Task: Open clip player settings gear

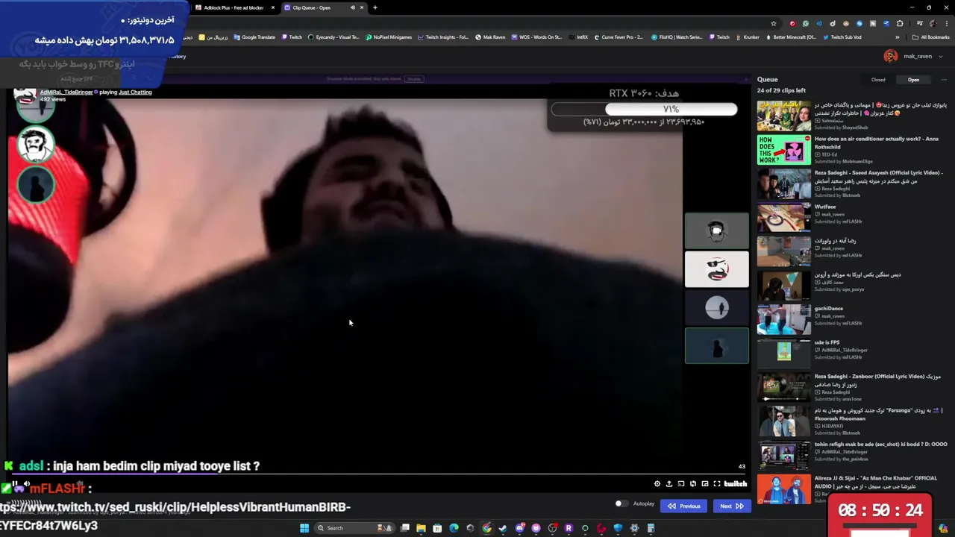Action: tap(657, 484)
